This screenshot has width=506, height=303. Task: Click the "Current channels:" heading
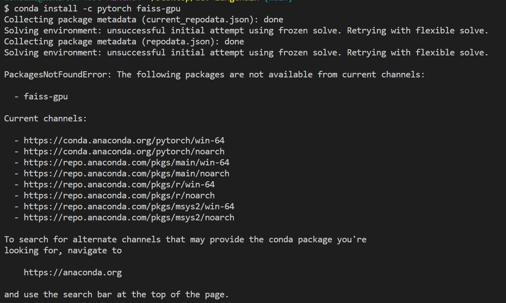45,119
